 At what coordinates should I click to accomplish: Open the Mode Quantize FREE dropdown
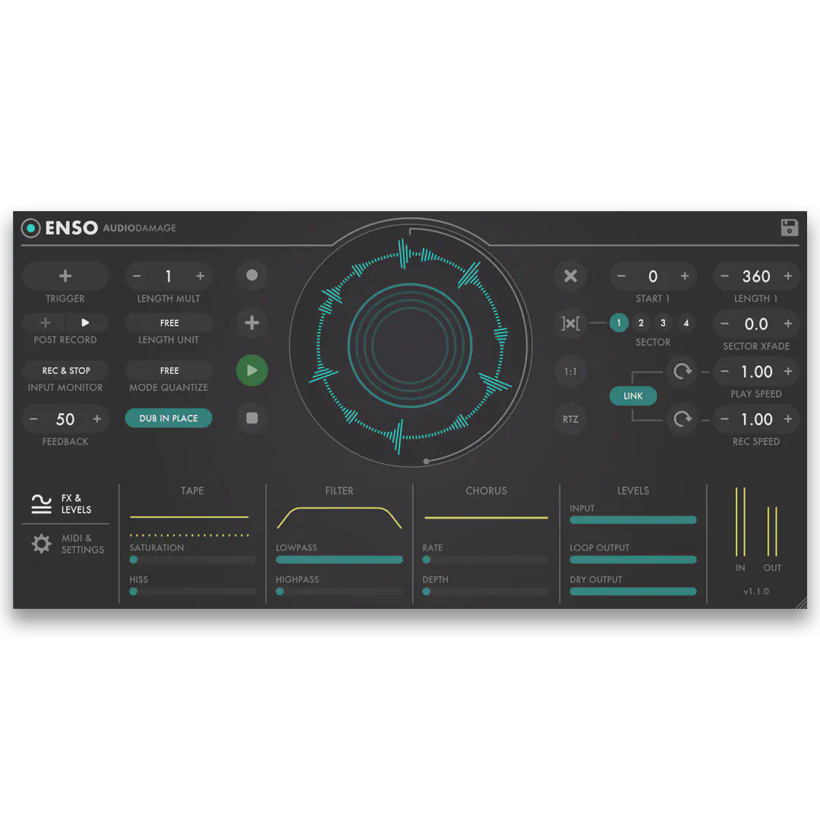pos(169,371)
